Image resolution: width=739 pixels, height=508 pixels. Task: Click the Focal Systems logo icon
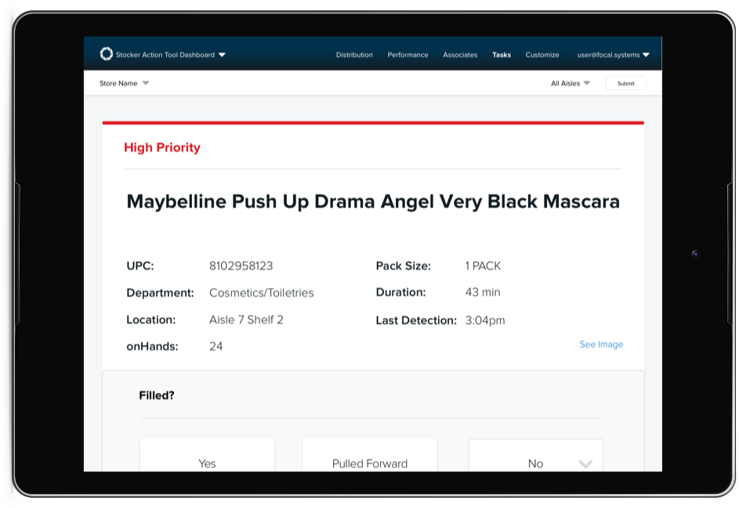107,54
